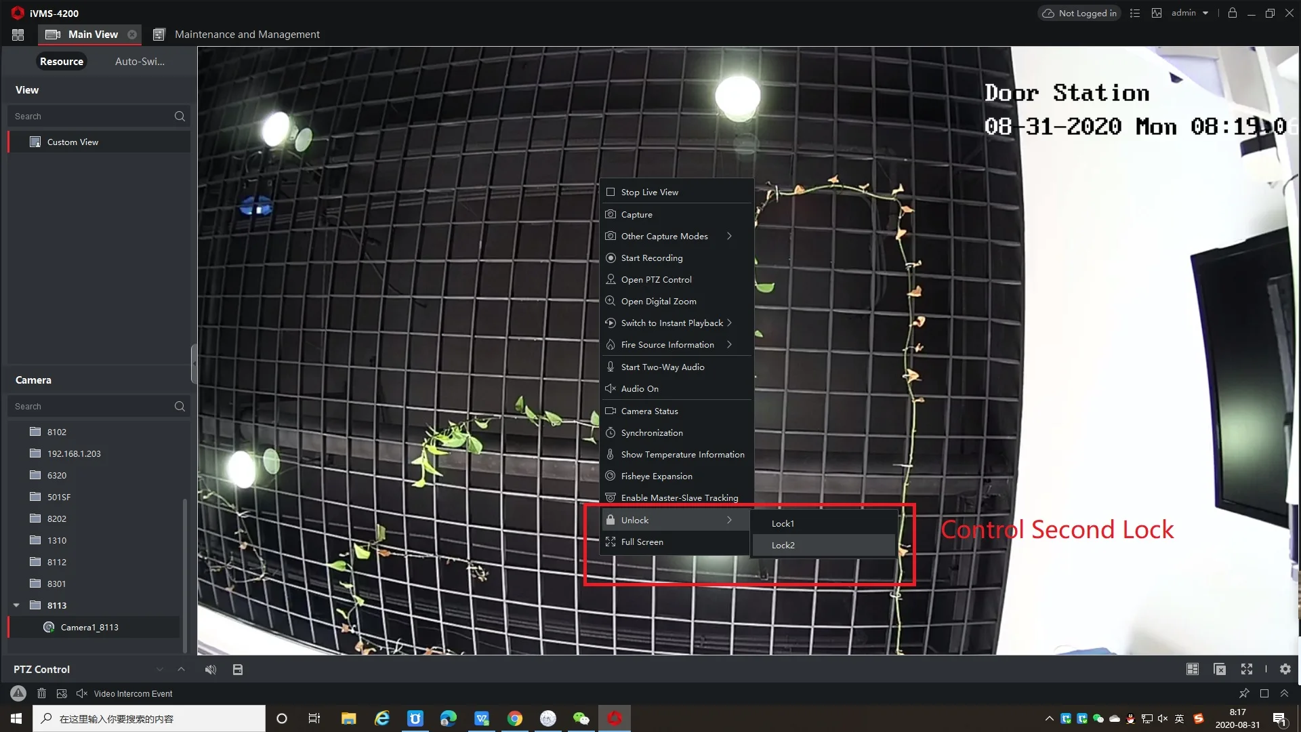Open live view settings gear icon
The image size is (1301, 732).
[x=1285, y=670]
